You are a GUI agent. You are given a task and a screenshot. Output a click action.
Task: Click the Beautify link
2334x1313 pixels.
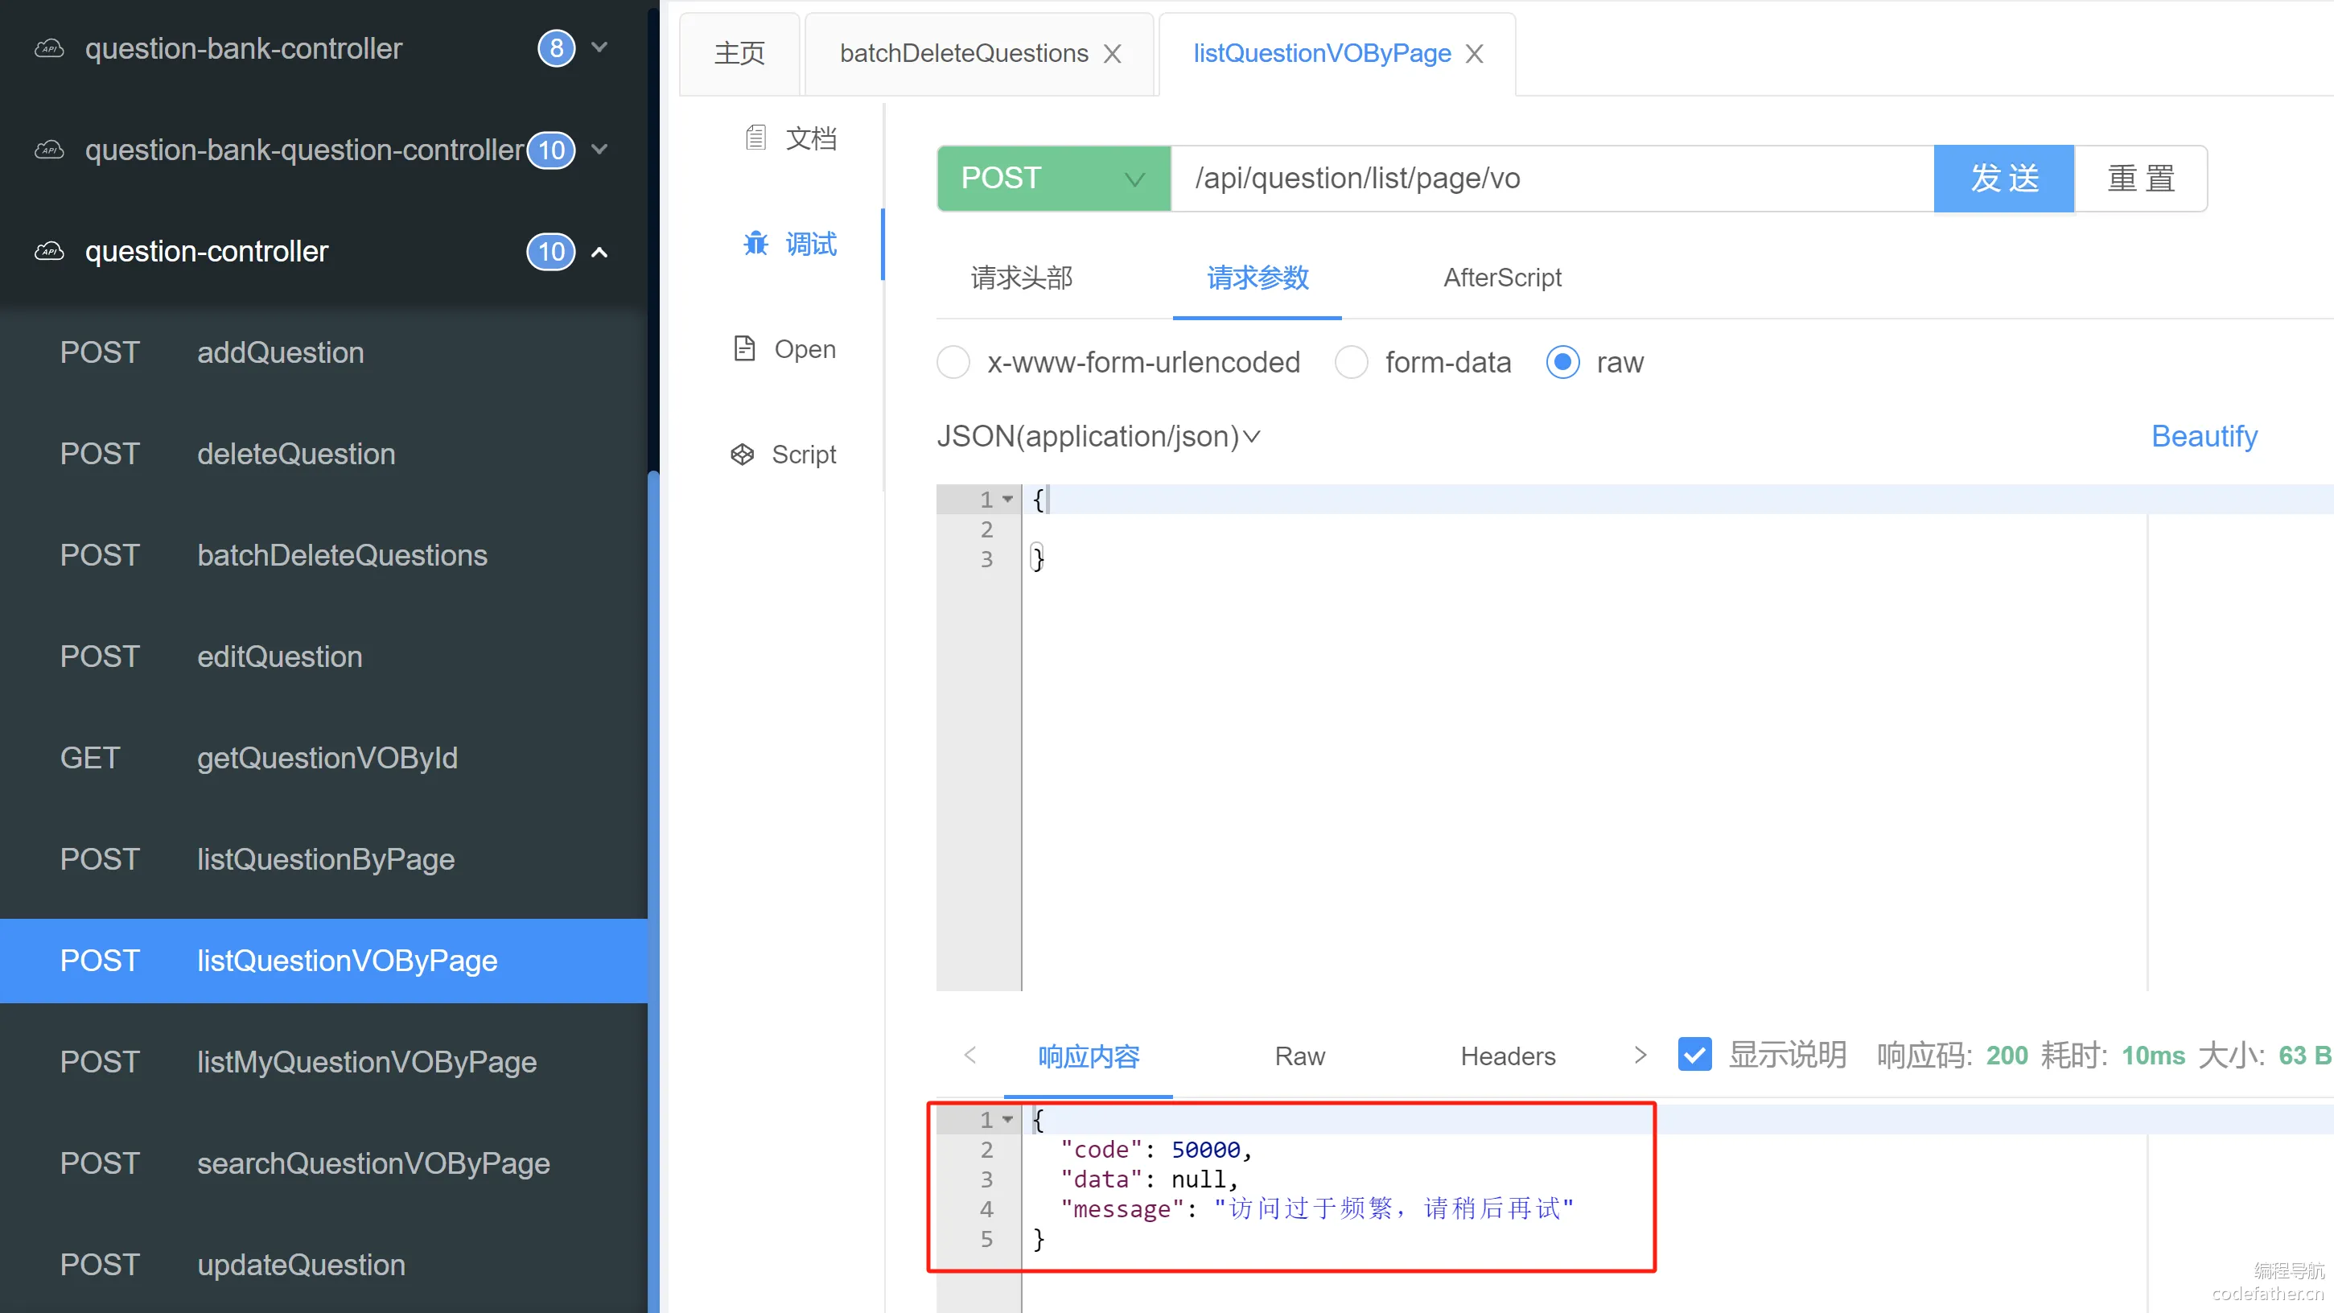(2204, 437)
